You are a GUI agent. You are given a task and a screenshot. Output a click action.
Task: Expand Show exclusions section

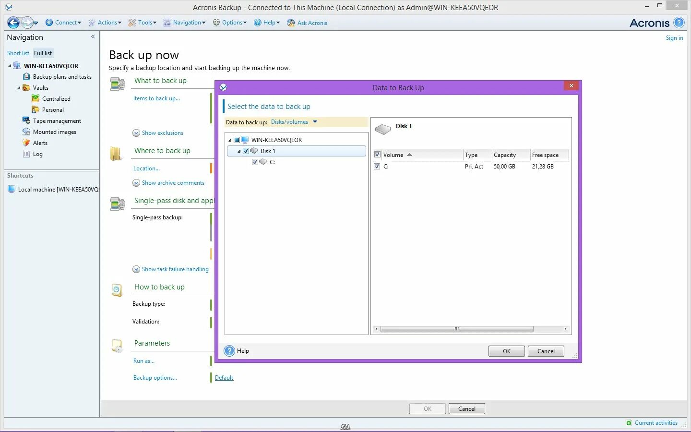tap(158, 133)
